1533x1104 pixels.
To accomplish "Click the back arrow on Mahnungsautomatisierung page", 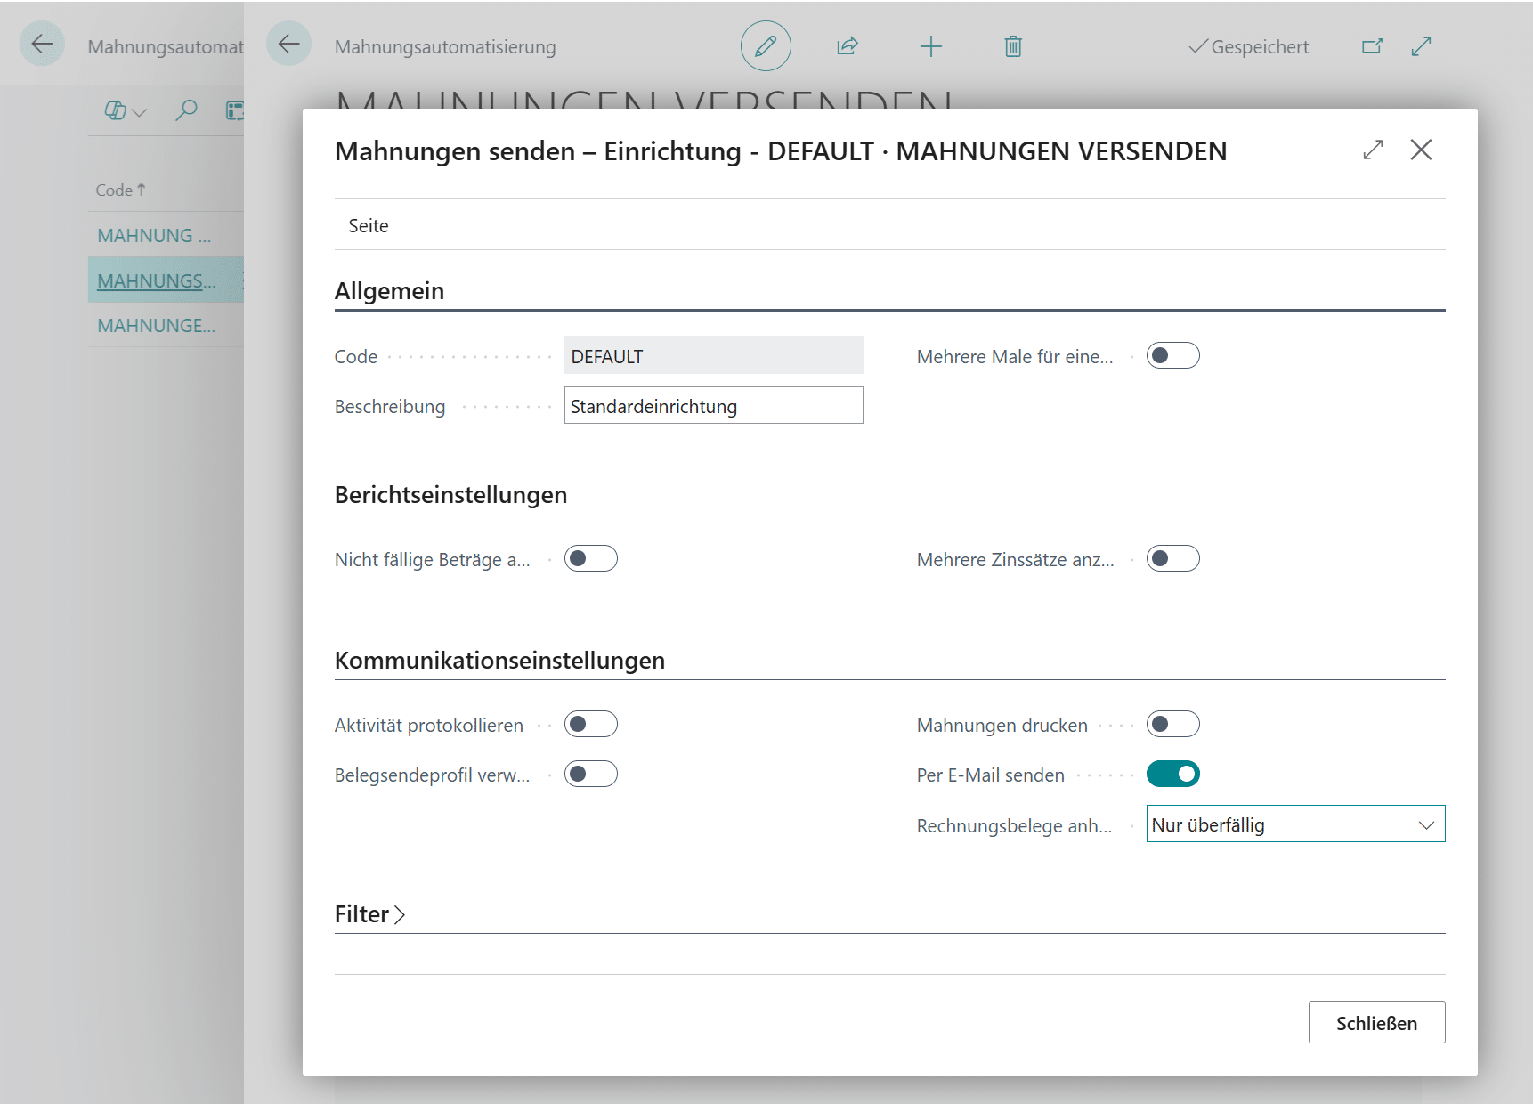I will pos(288,43).
